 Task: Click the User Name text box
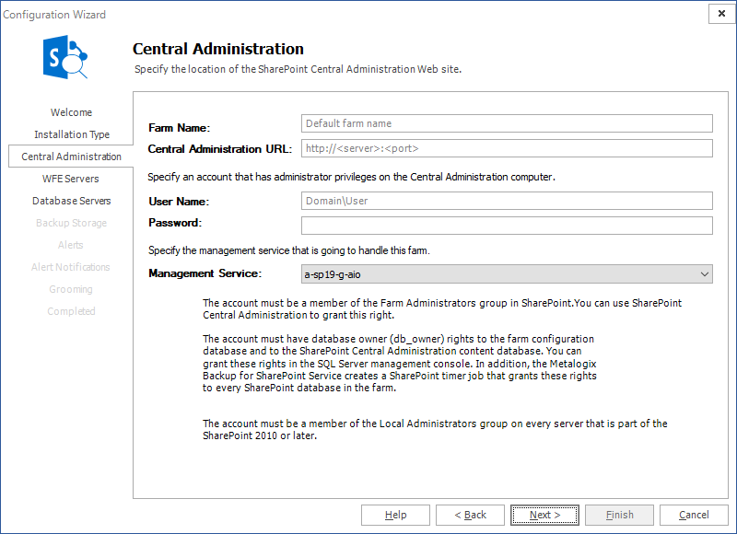(507, 201)
